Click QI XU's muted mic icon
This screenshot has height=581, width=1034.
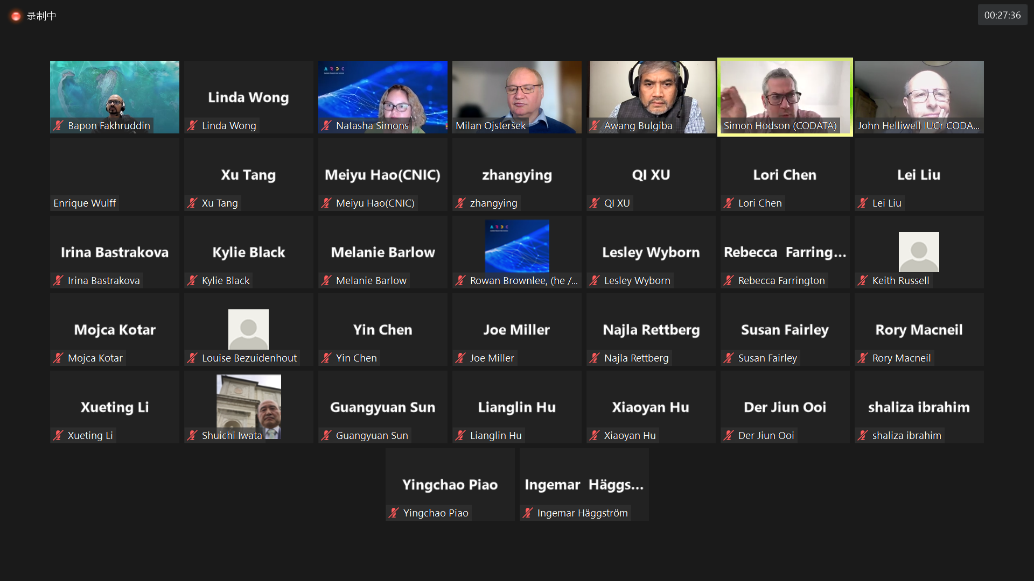[595, 203]
